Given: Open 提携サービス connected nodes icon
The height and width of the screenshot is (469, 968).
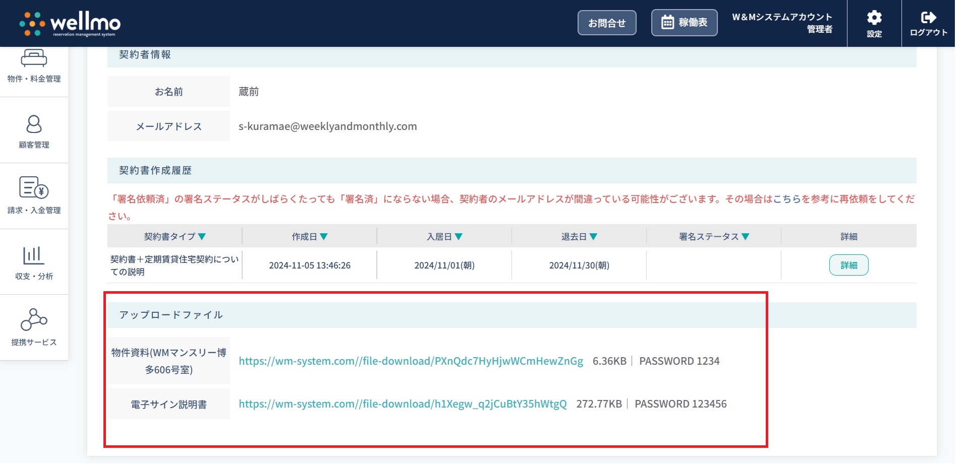Looking at the screenshot, I should click(34, 319).
